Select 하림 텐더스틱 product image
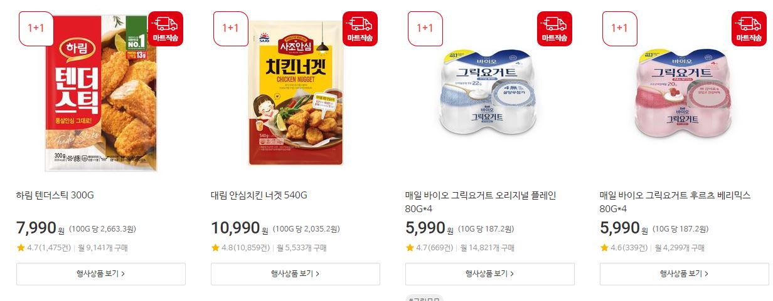Screen dimensions: 773x301 [x=101, y=93]
